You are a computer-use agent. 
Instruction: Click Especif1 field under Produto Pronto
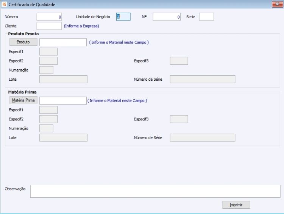coord(48,52)
